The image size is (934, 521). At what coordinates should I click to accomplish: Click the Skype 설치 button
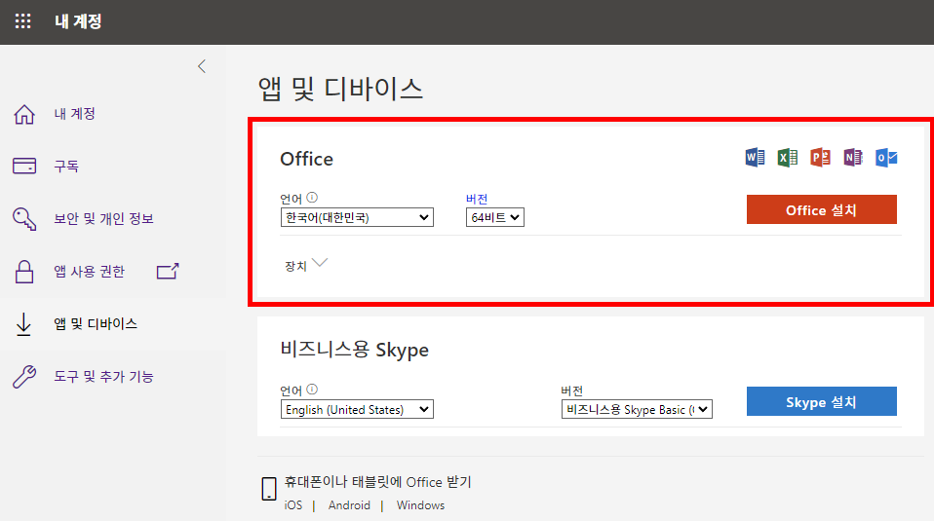[x=821, y=401]
